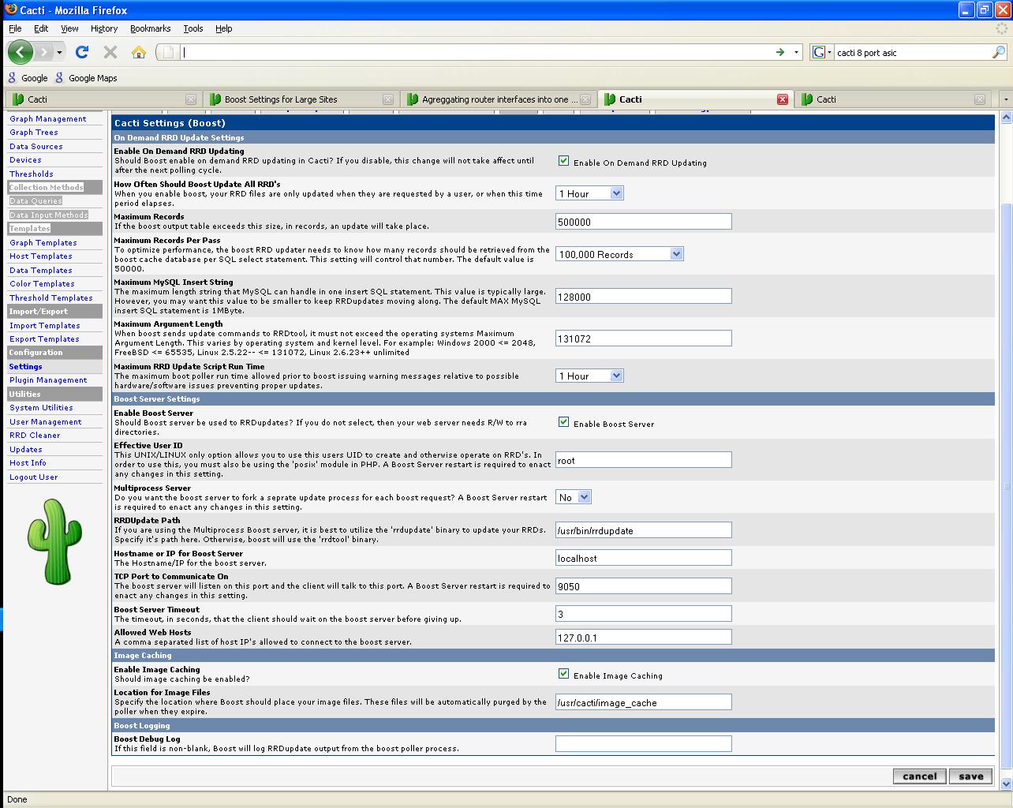Open the back/forward history dropdown arrow

point(59,53)
